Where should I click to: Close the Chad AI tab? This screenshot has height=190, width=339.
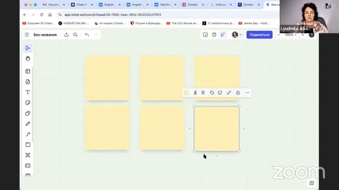click(92, 5)
